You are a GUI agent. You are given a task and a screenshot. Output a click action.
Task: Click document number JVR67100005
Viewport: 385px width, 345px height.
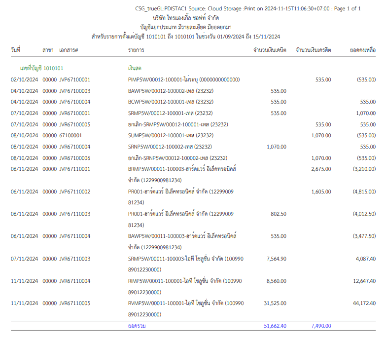pos(74,124)
